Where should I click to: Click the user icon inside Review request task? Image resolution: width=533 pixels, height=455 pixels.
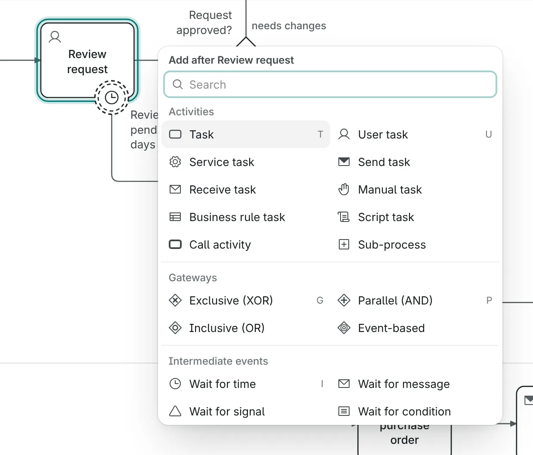coord(55,37)
